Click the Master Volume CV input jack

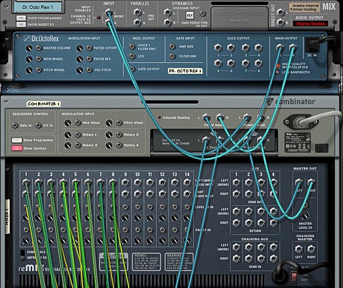(x=39, y=48)
